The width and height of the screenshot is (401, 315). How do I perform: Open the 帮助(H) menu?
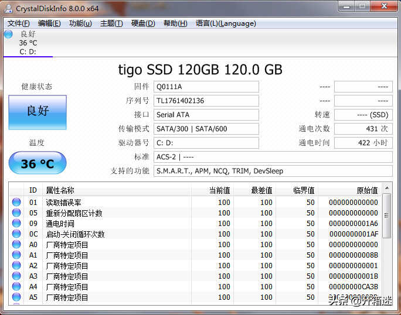[x=175, y=23]
